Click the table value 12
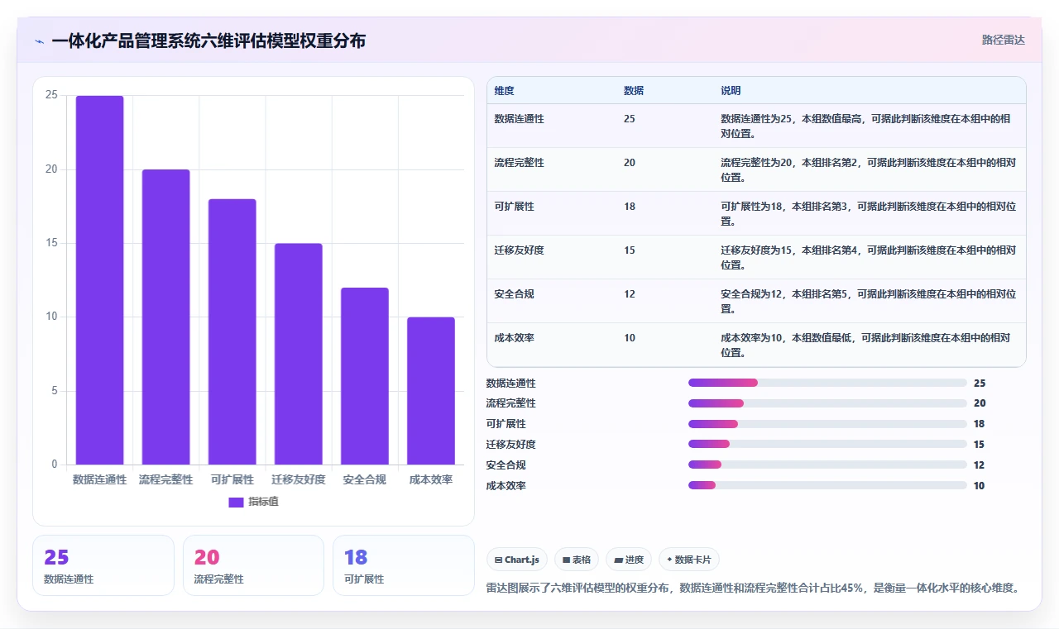The height and width of the screenshot is (629, 1059). (x=630, y=293)
